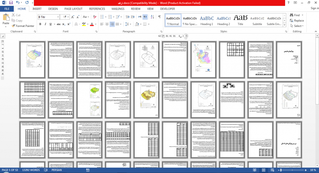Click the Increase Indent icon
The height and width of the screenshot is (173, 319).
pyautogui.click(x=133, y=17)
